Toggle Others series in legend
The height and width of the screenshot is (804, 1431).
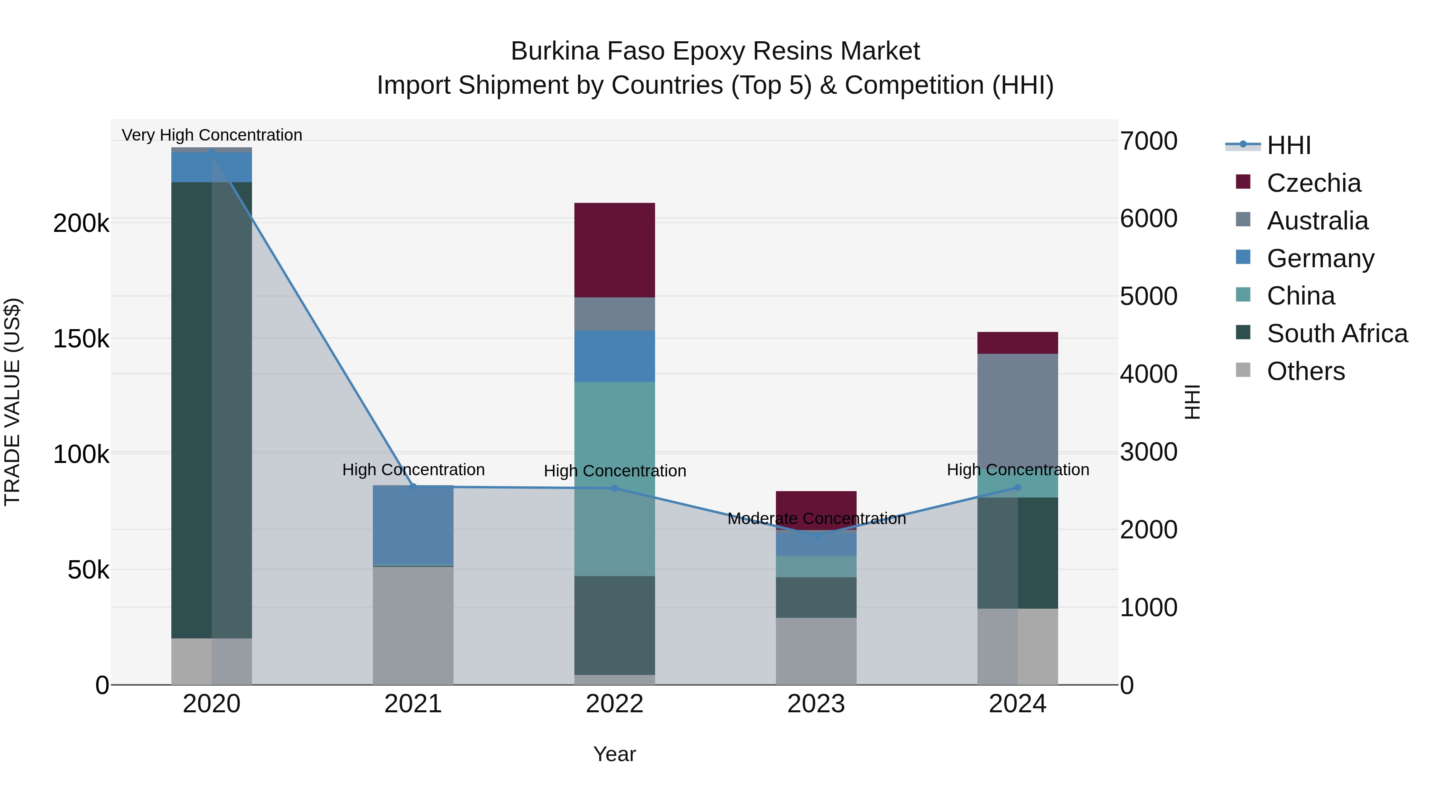coord(1290,371)
